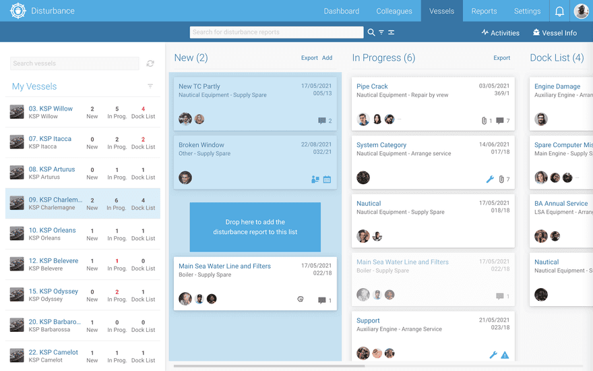This screenshot has height=371, width=593.
Task: Click the calendar icon on Broken Window card
Action: coord(327,179)
